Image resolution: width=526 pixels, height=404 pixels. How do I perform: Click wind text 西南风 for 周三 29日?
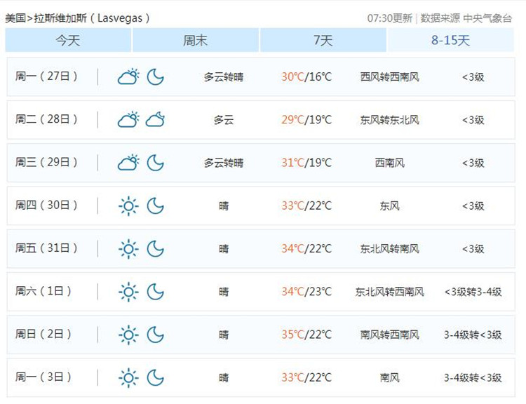pos(389,163)
